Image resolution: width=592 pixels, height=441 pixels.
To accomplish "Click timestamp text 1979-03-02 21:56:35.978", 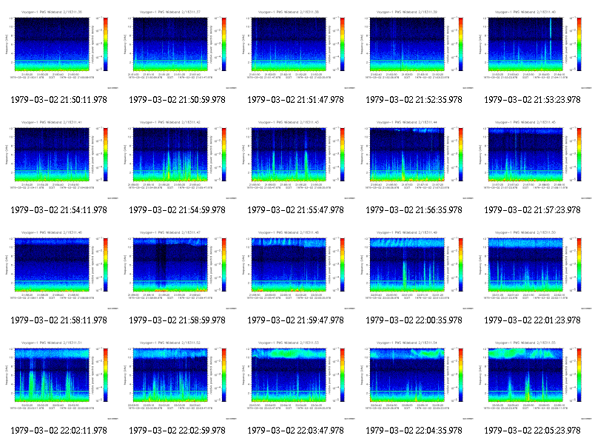I will [414, 210].
